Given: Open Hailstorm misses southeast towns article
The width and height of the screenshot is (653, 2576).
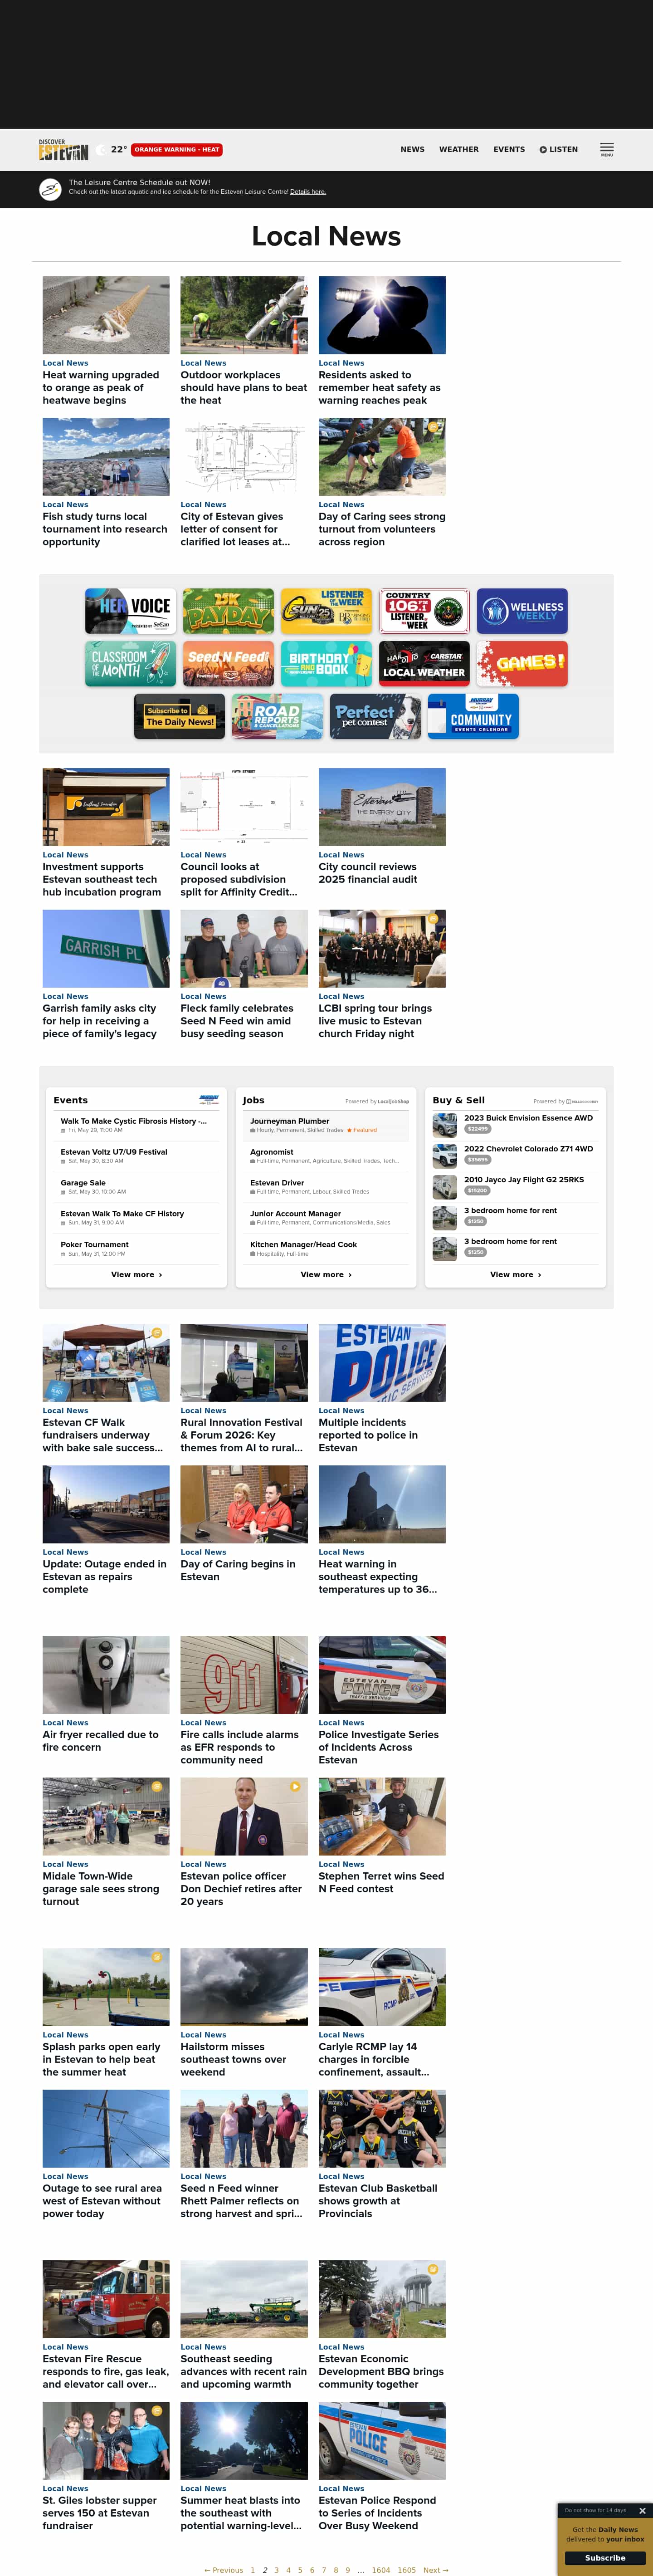Looking at the screenshot, I should click(x=233, y=2059).
